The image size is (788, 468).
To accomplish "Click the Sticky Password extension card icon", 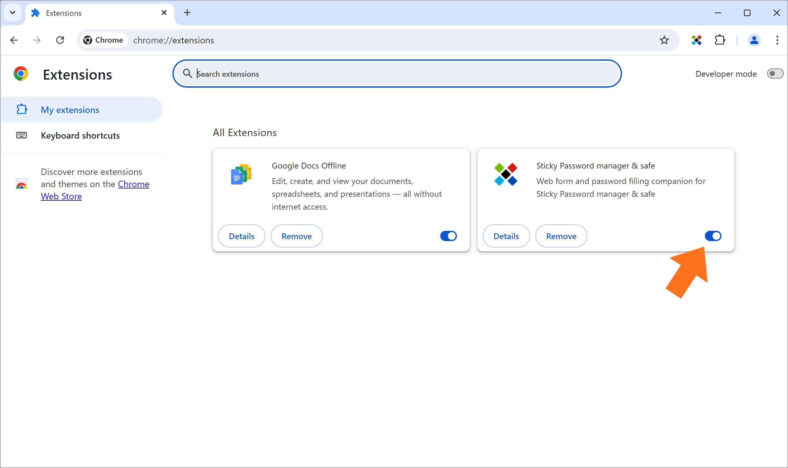I will tap(506, 174).
